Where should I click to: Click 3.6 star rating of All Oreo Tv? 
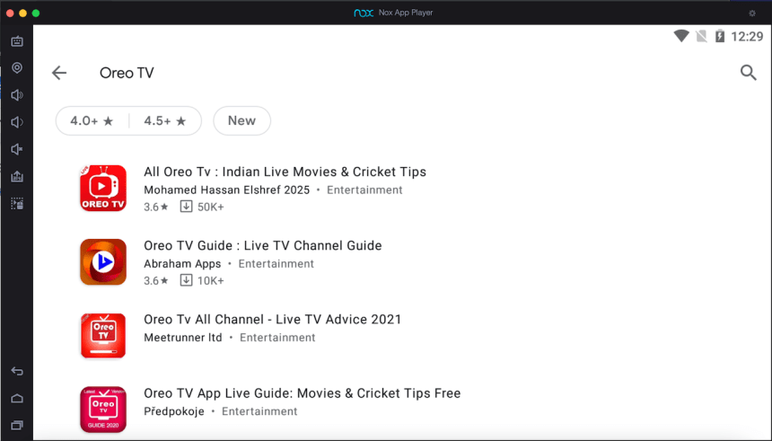(x=155, y=207)
